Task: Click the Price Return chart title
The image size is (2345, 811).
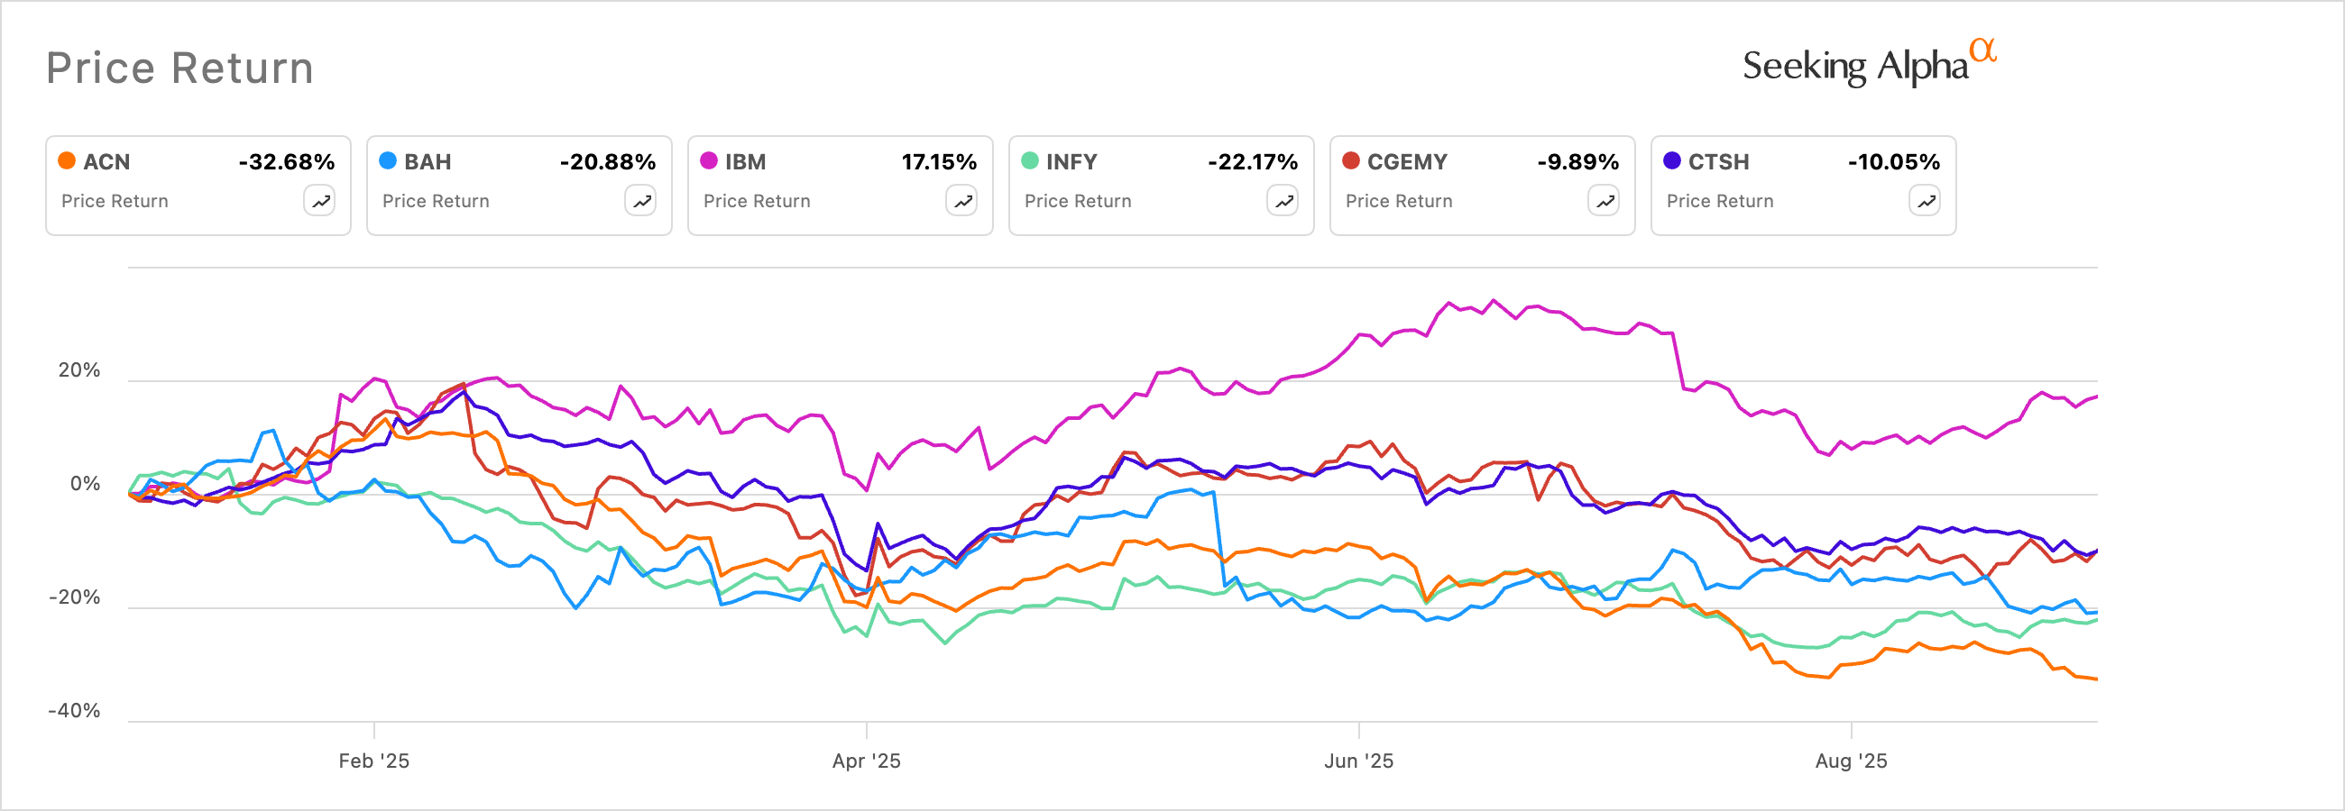Action: [x=180, y=68]
